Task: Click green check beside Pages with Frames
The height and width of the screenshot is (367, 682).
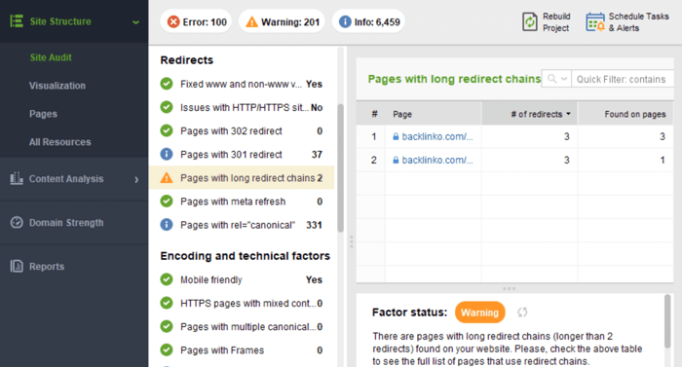Action: [167, 349]
